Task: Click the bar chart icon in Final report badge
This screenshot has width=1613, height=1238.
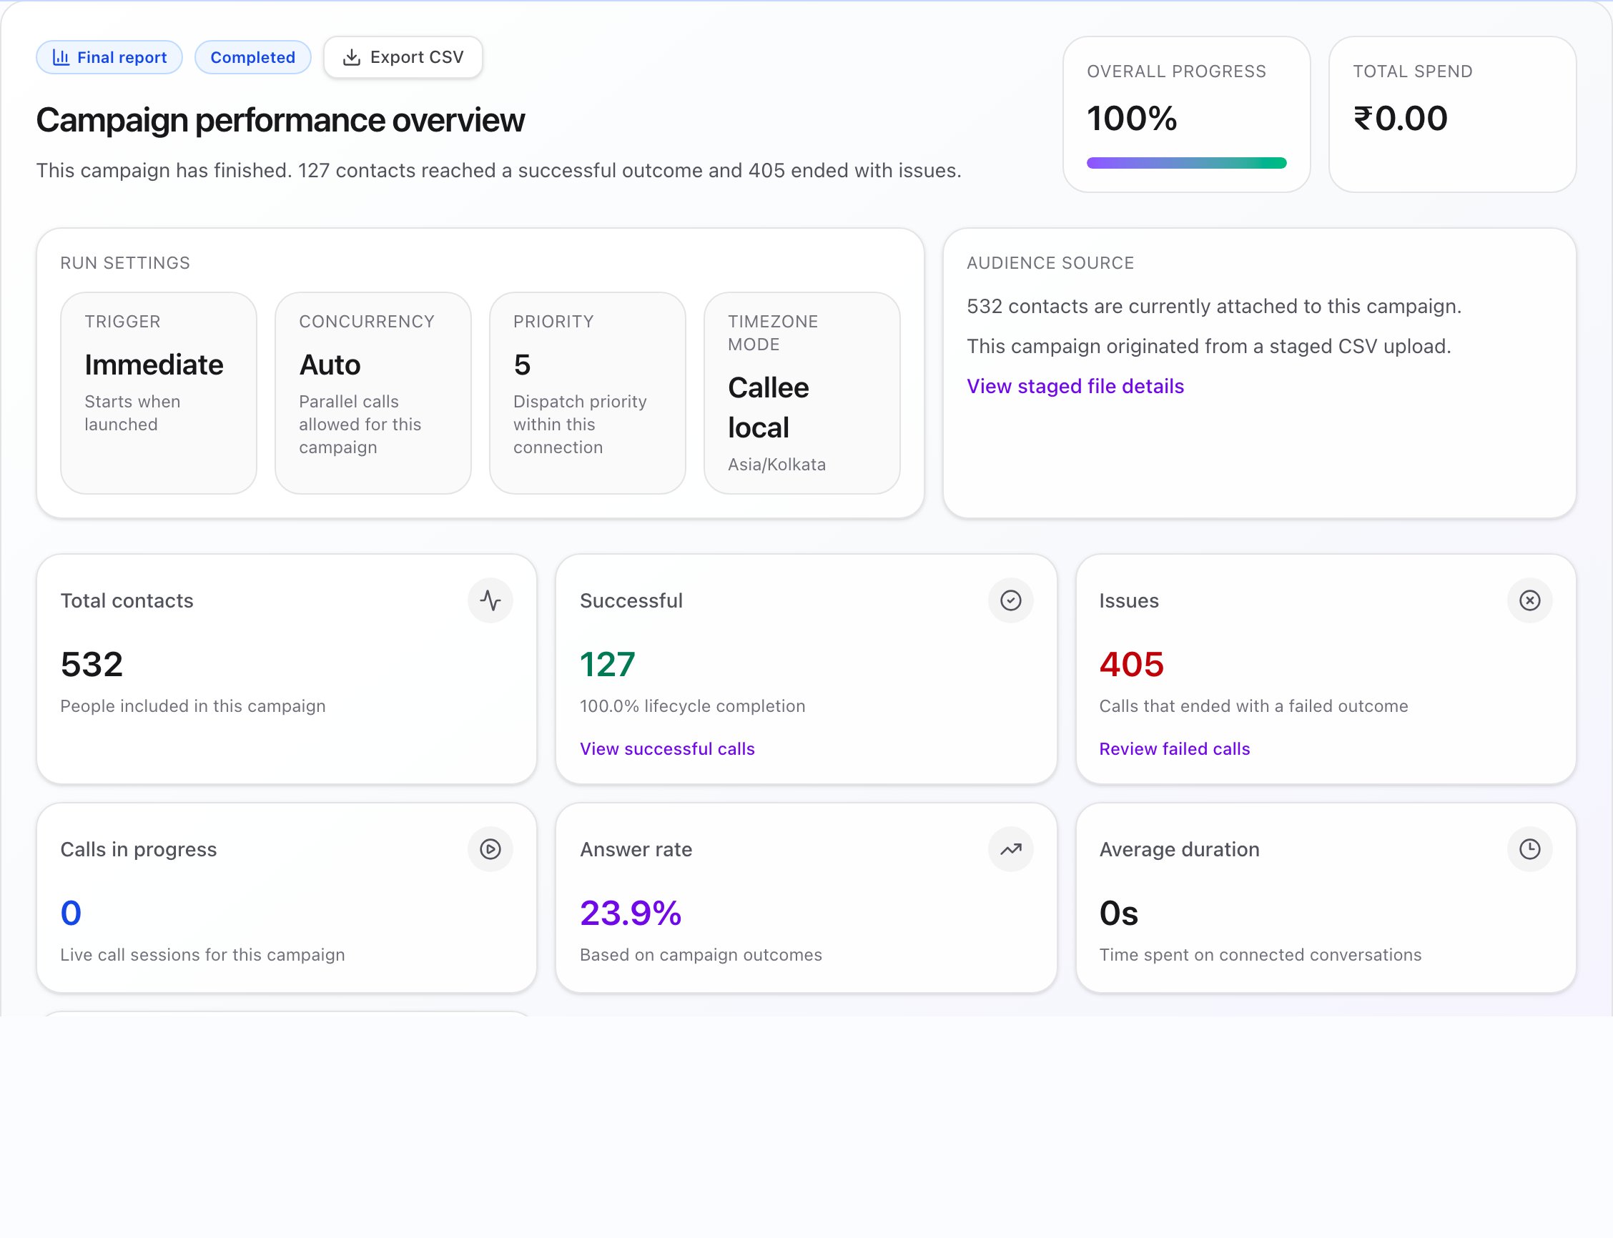Action: point(61,57)
